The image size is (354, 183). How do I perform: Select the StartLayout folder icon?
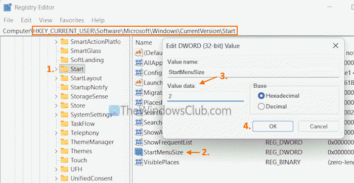coord(64,78)
